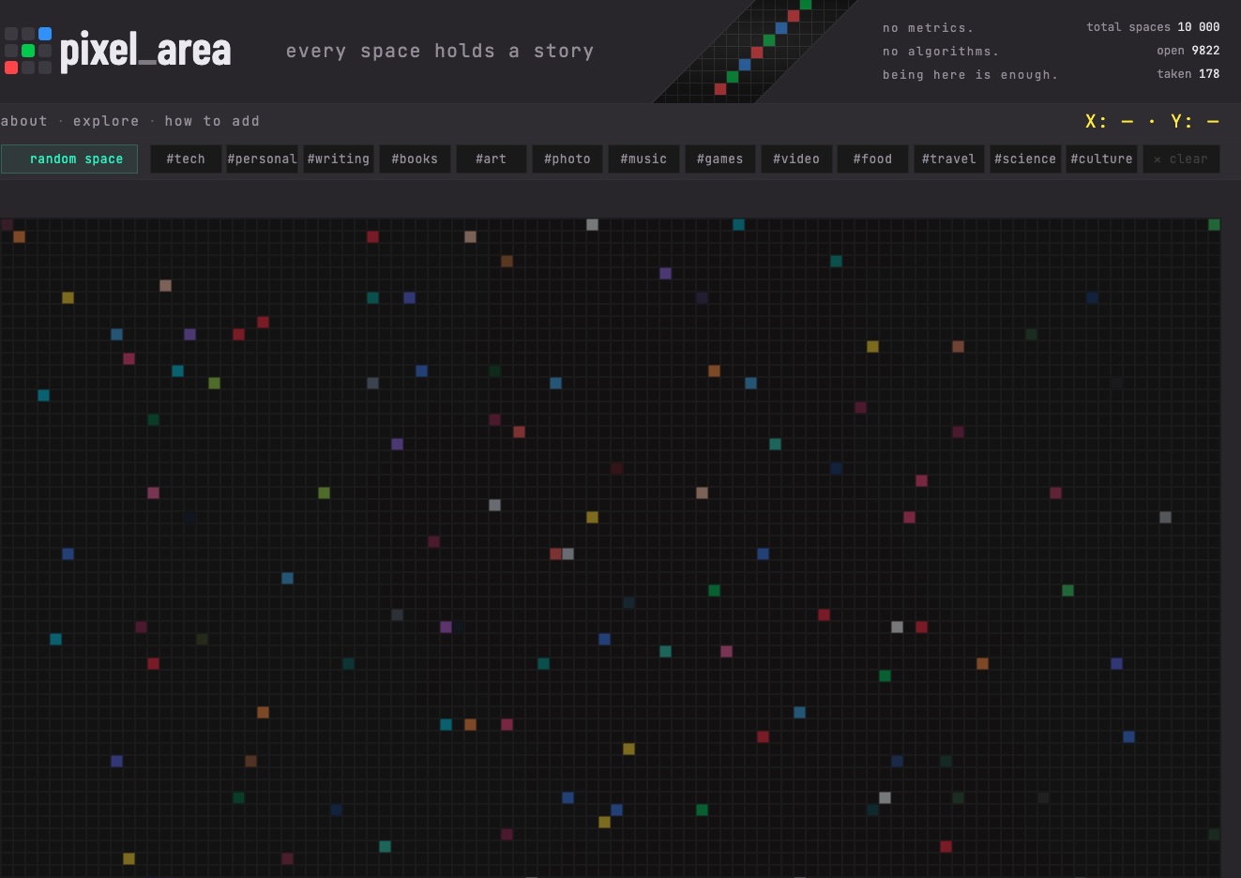Click the total spaces 10 000 stat
This screenshot has height=878, width=1241.
[1153, 27]
